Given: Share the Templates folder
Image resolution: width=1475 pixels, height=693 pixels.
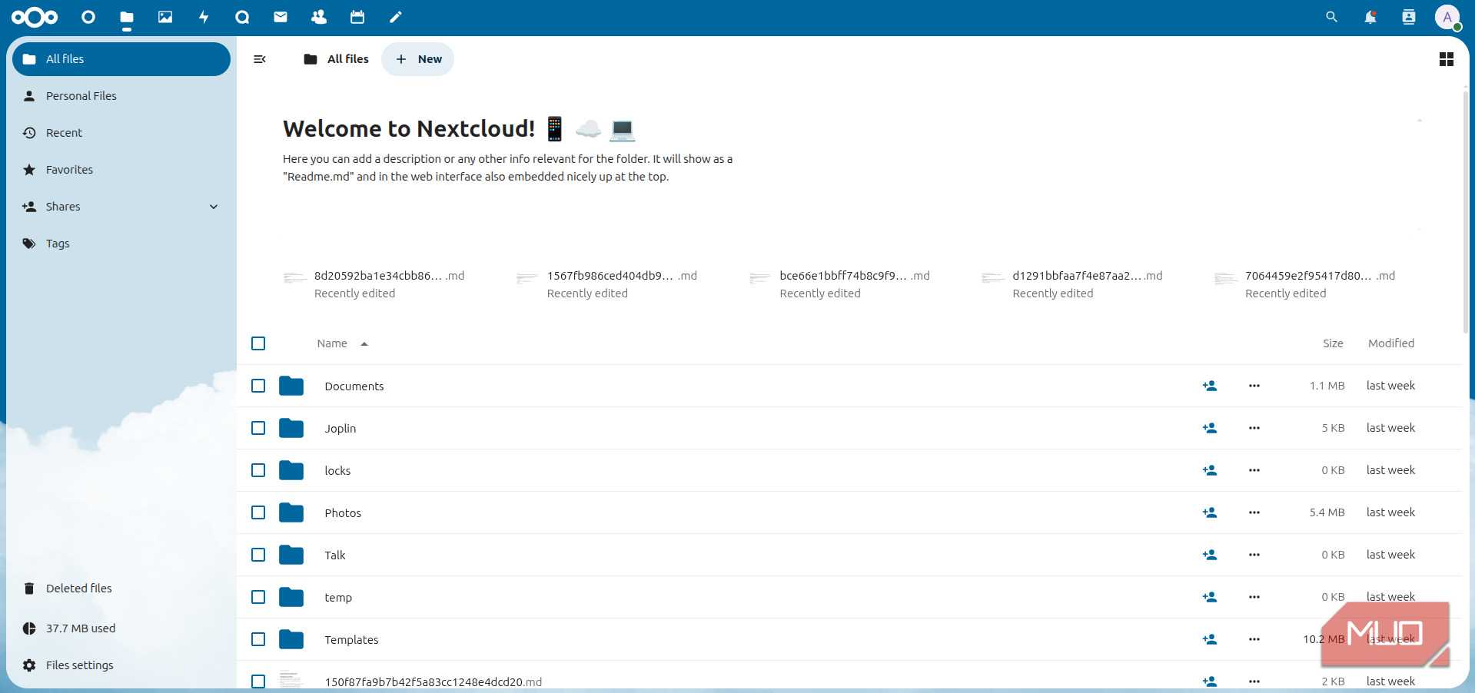Looking at the screenshot, I should pyautogui.click(x=1210, y=639).
